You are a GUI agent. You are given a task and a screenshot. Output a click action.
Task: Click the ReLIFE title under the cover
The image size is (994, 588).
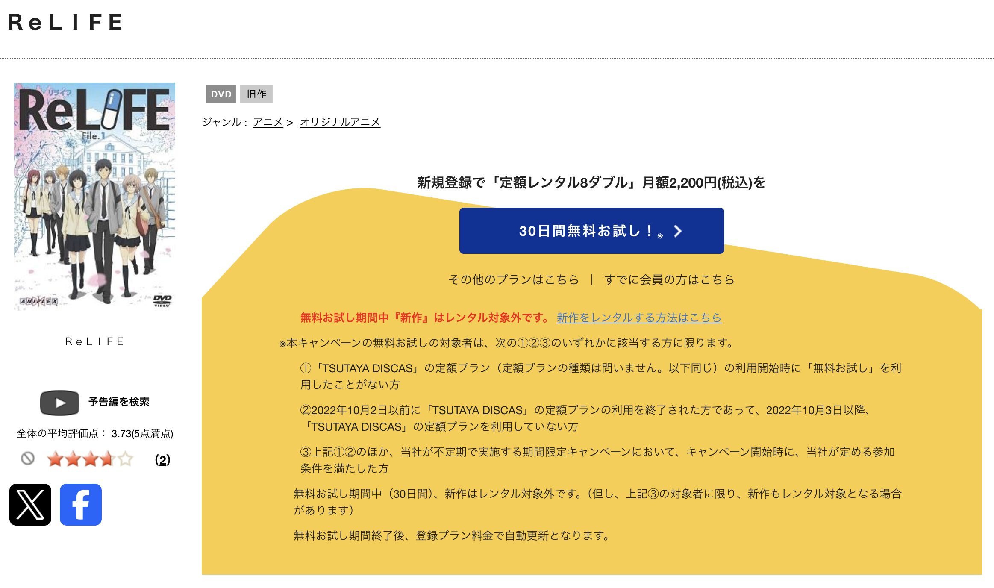pos(94,341)
